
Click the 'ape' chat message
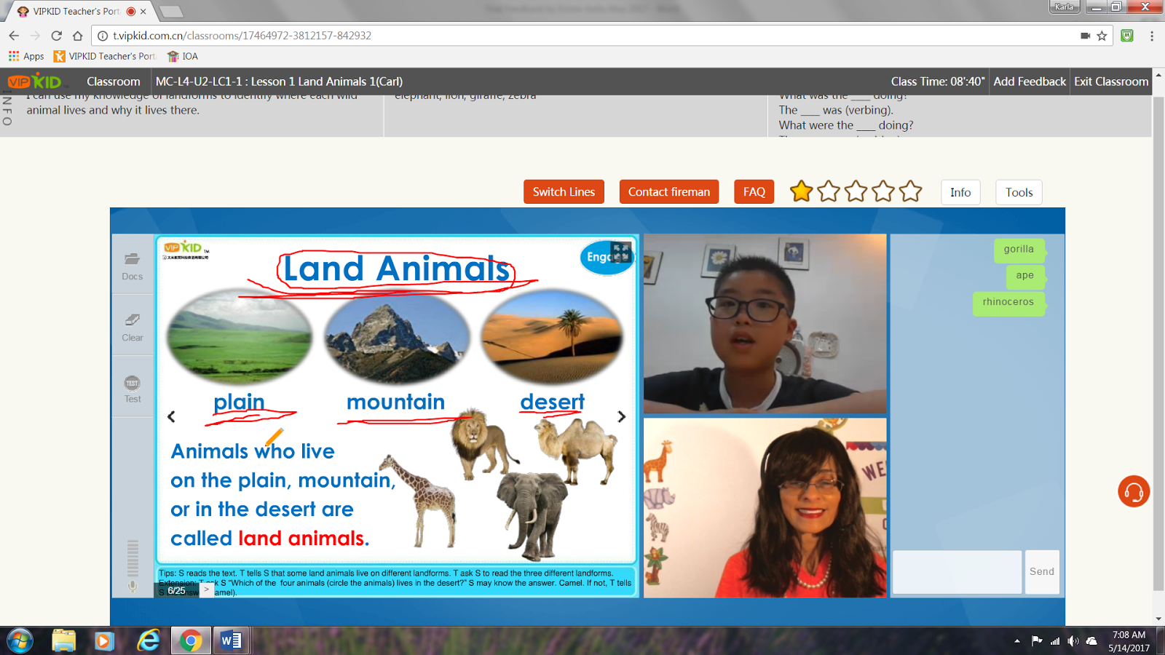pyautogui.click(x=1025, y=275)
